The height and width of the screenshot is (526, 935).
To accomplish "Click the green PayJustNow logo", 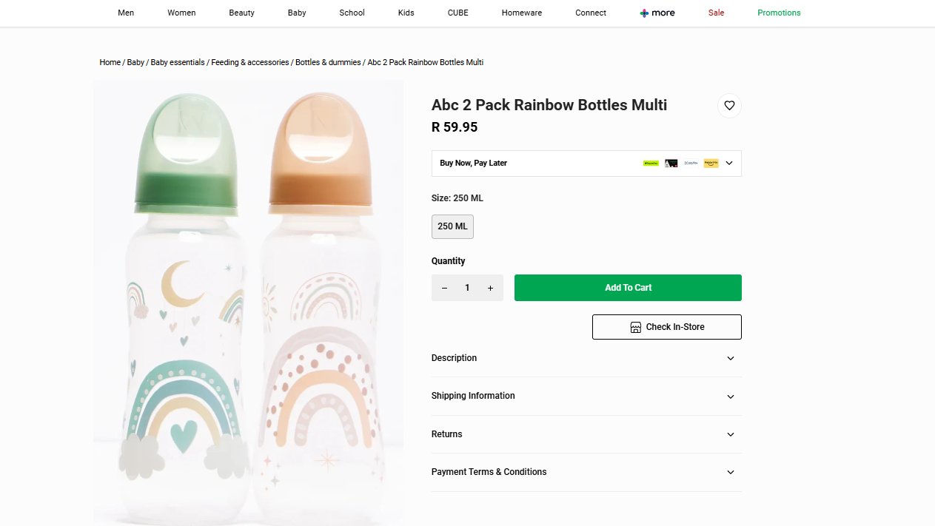I will click(651, 163).
